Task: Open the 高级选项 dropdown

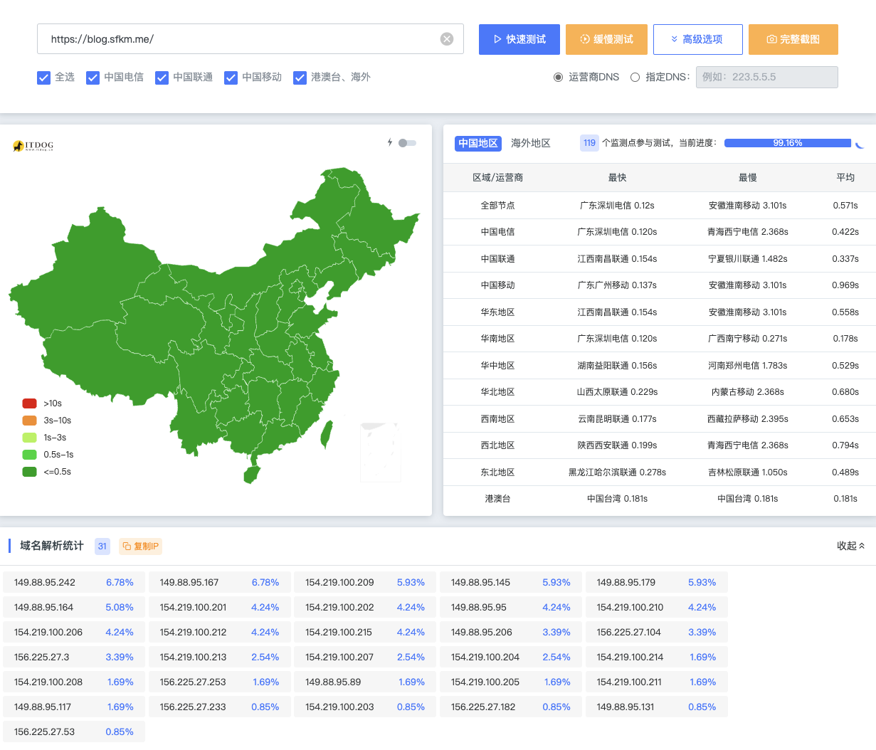Action: click(x=698, y=39)
